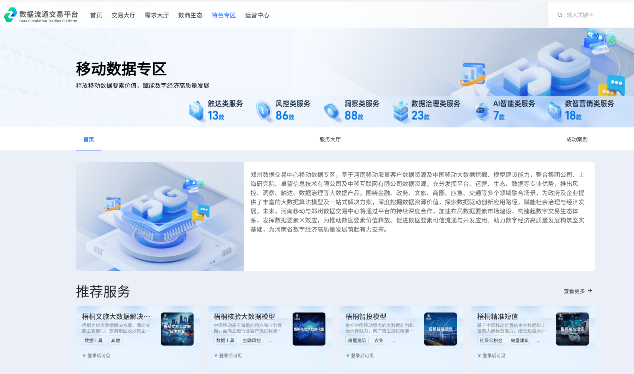Click the 洞察类服务 magnifier icon
The height and width of the screenshot is (374, 634).
(x=332, y=111)
